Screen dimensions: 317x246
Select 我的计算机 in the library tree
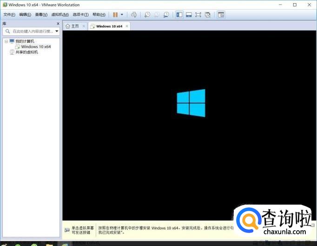click(25, 41)
